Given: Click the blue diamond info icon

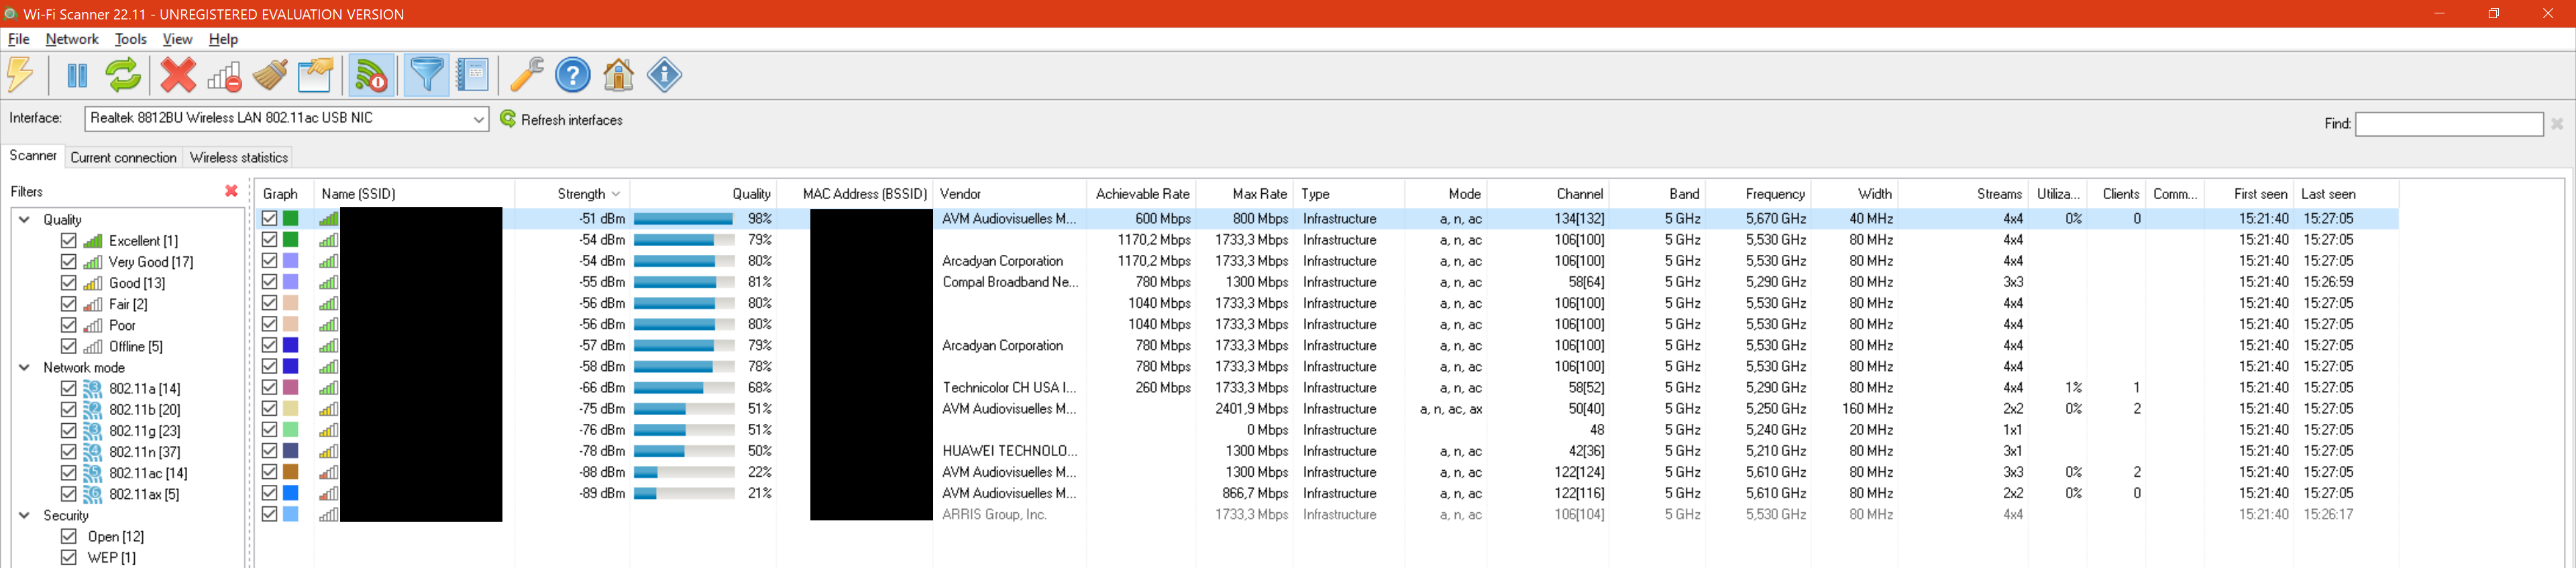Looking at the screenshot, I should coord(665,75).
